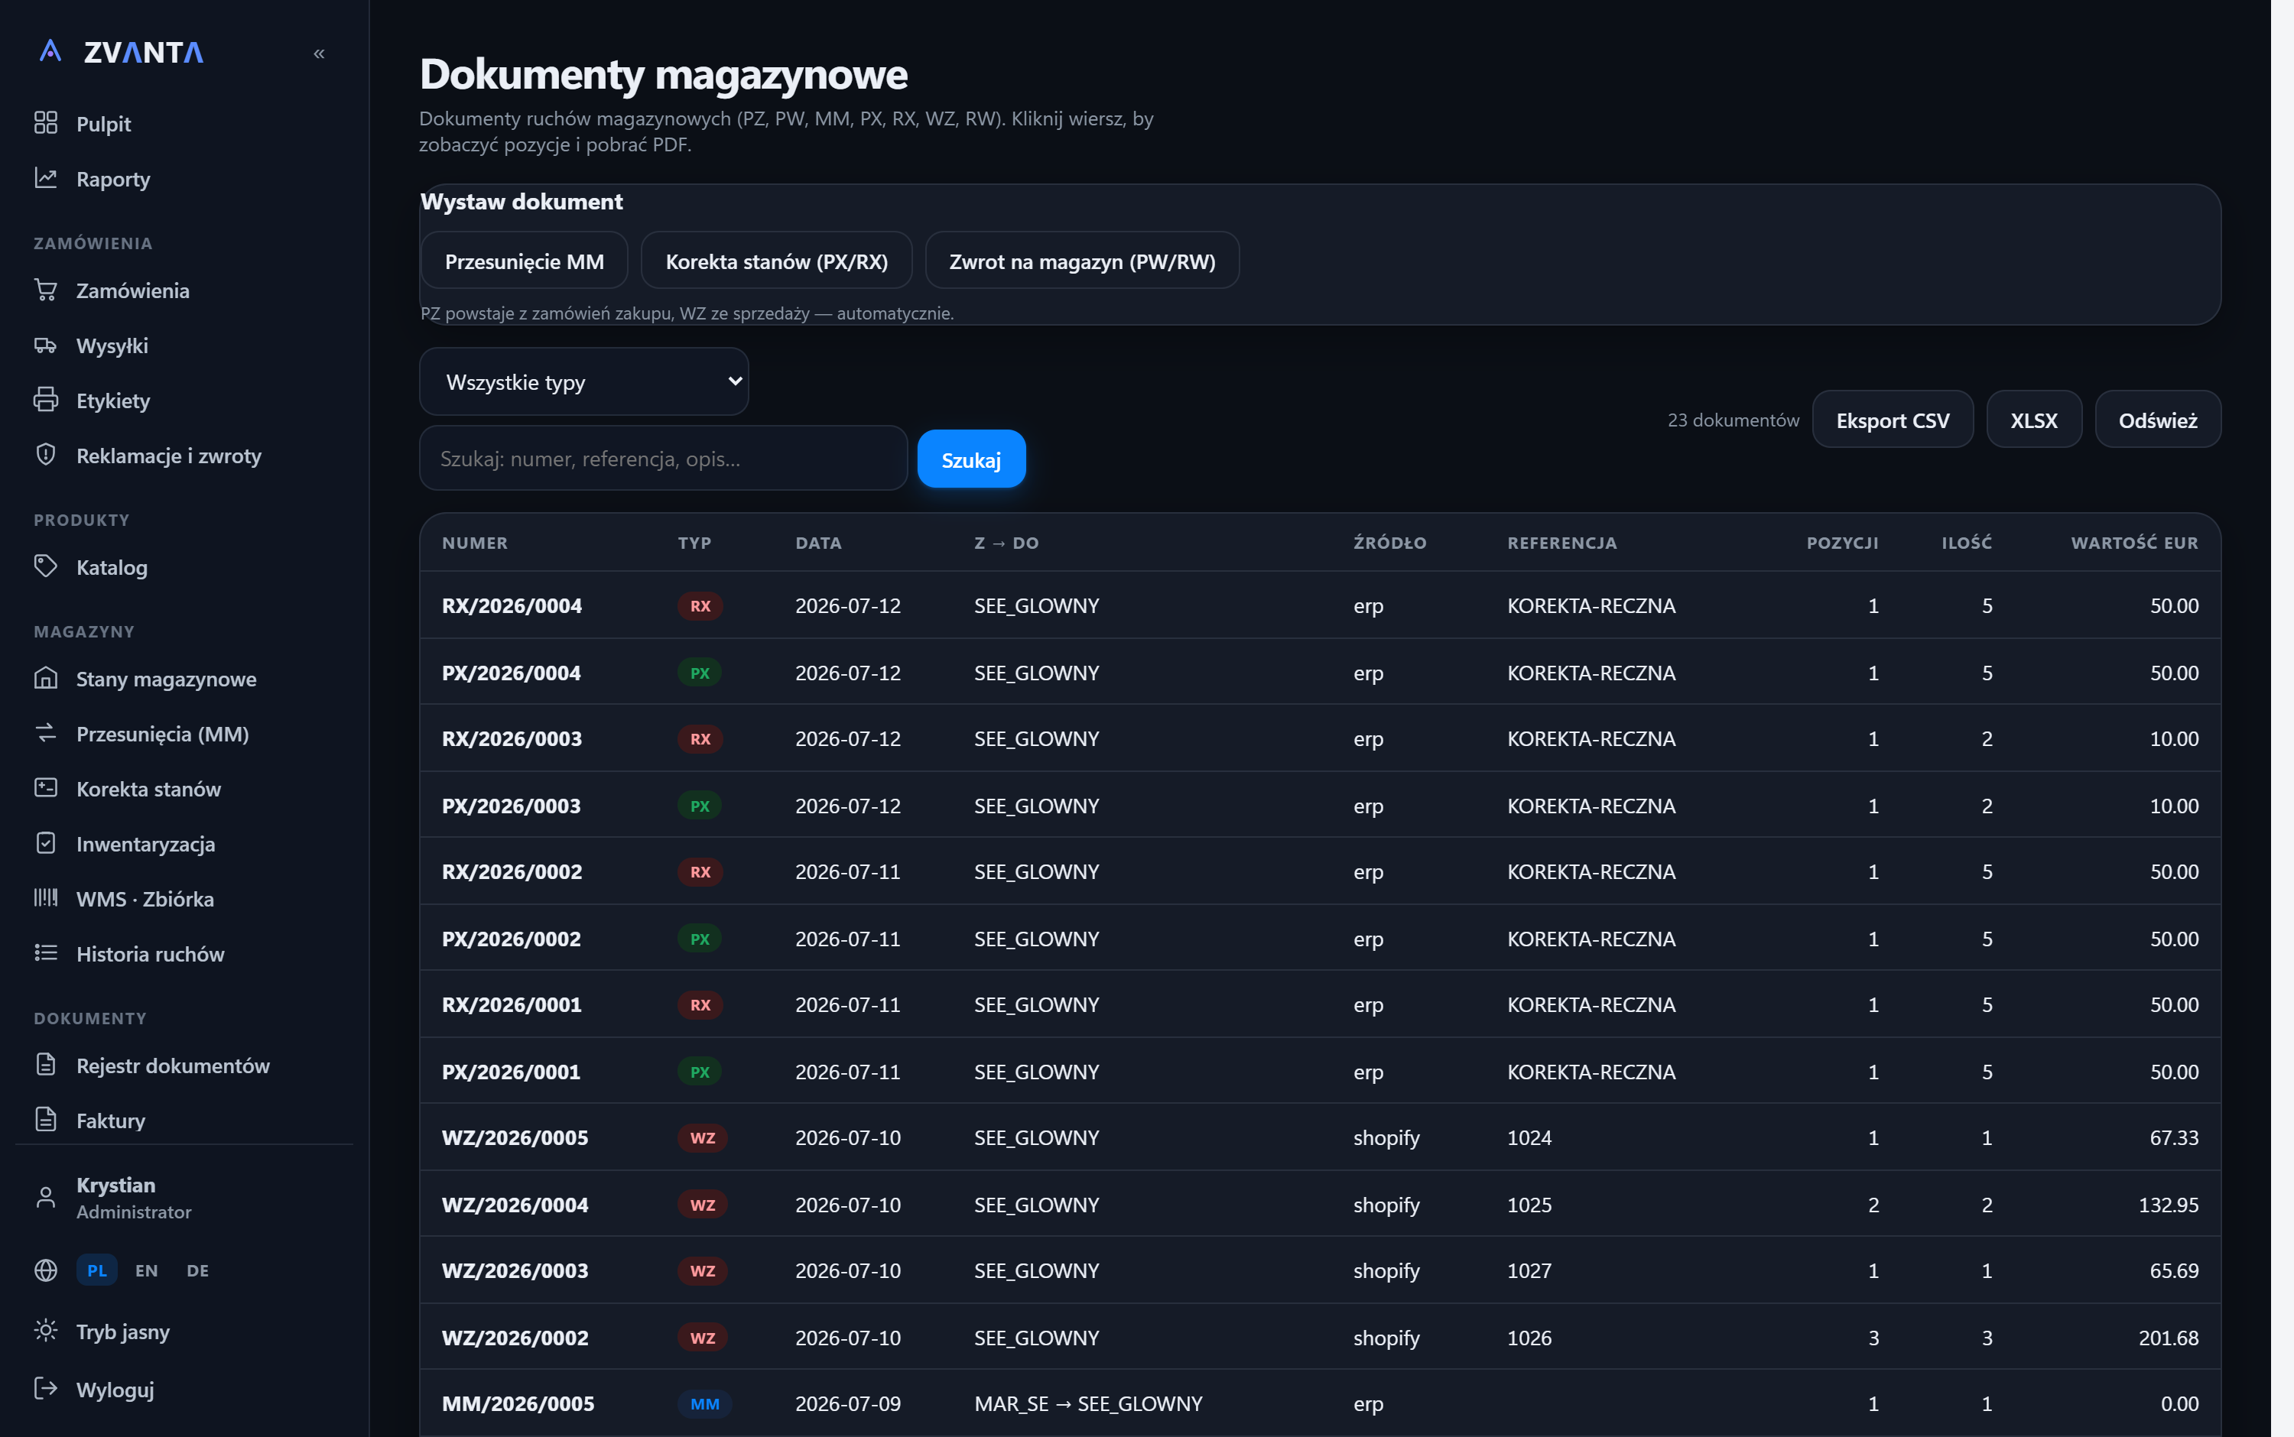Open document WZ/2026/0003
2294x1437 pixels.
(x=1320, y=1270)
